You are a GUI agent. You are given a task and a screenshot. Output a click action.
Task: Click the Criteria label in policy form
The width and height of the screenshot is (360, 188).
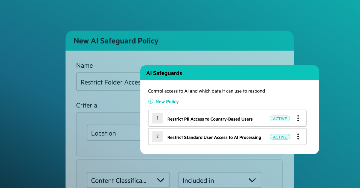(87, 105)
